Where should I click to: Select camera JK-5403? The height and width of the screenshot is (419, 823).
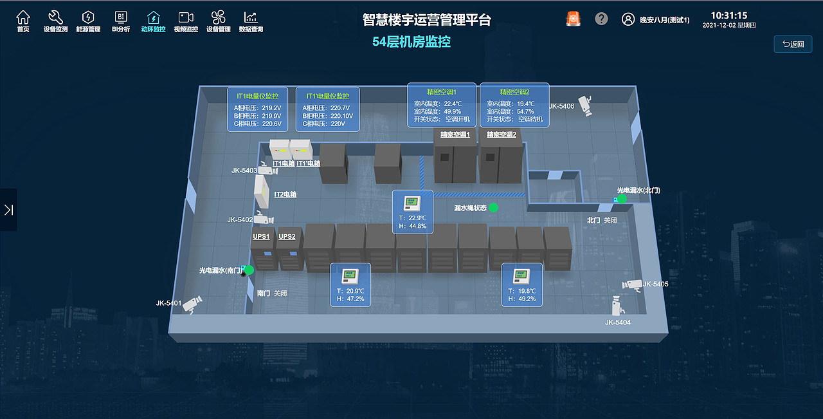pos(269,169)
